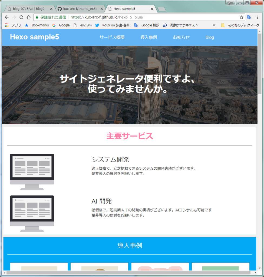Click the 導入事例 heading in the blue section

tap(130, 245)
